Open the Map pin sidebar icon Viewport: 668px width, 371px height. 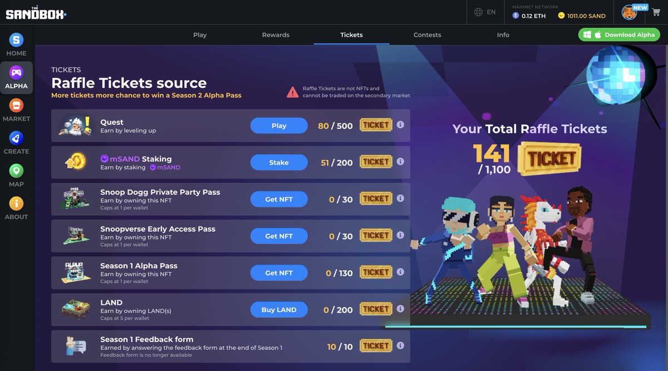pyautogui.click(x=16, y=171)
